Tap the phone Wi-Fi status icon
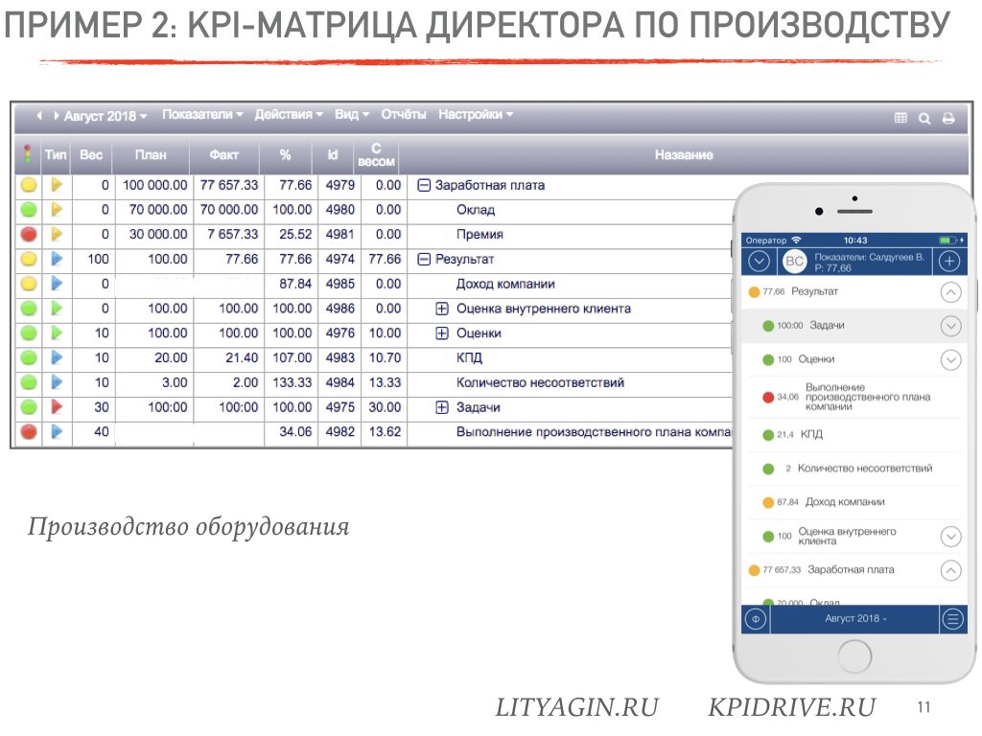Screen dimensions: 982x736 796,241
